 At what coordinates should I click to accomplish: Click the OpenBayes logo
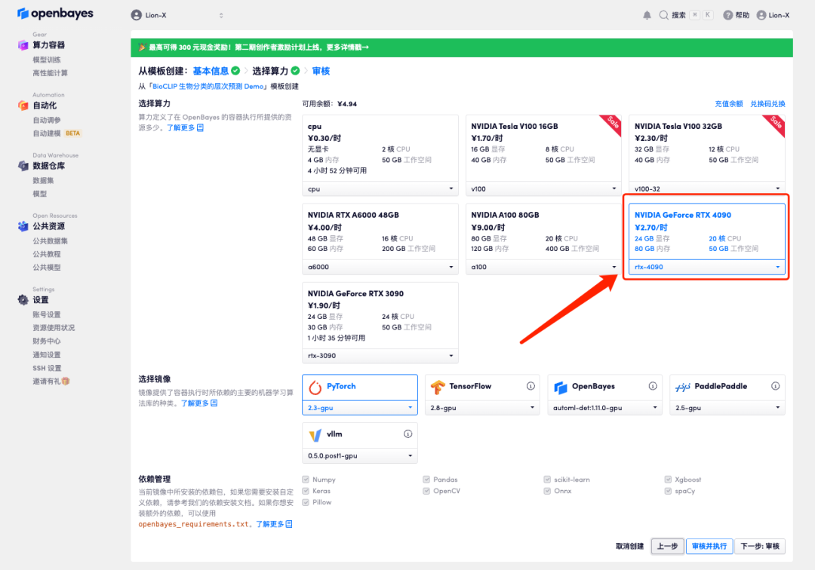coord(55,14)
